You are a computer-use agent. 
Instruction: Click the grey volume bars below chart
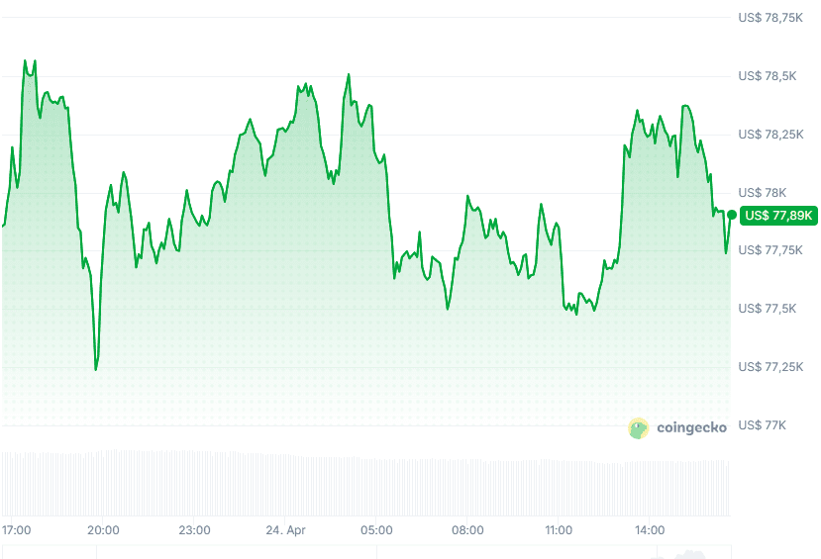364,485
